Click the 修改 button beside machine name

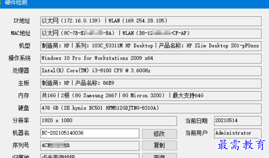pos(159,134)
